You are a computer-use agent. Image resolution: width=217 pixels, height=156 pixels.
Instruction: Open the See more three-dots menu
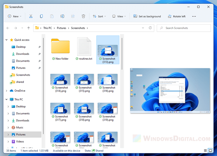point(194,16)
